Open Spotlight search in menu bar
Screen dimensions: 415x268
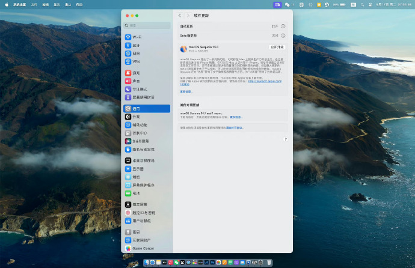(x=362, y=4)
